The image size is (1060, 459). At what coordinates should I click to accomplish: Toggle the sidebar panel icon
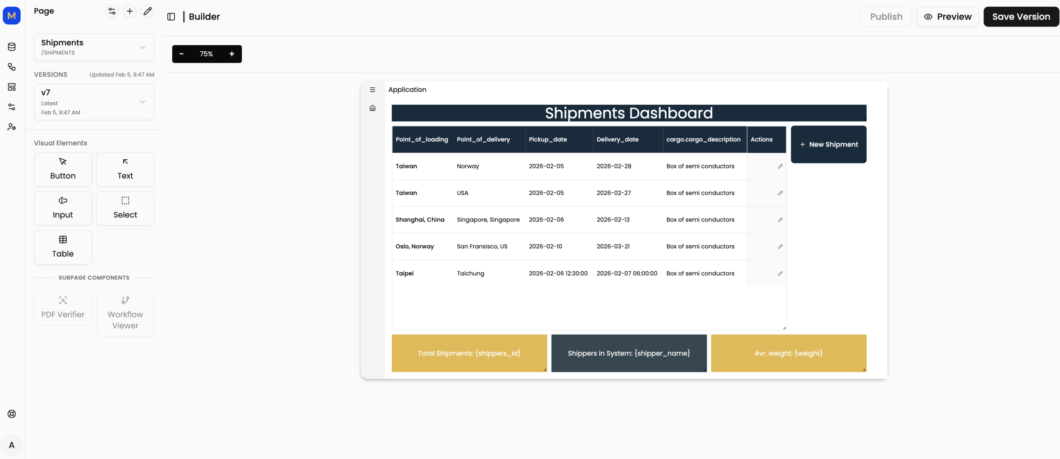(171, 17)
